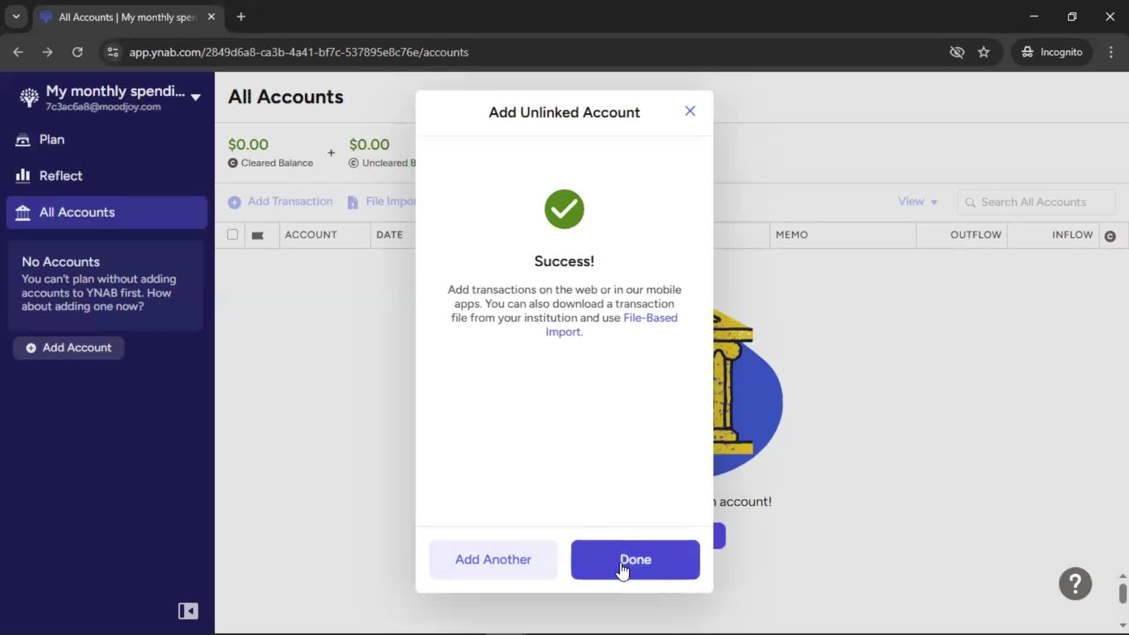
Task: Click the Success! heading text
Action: click(564, 261)
